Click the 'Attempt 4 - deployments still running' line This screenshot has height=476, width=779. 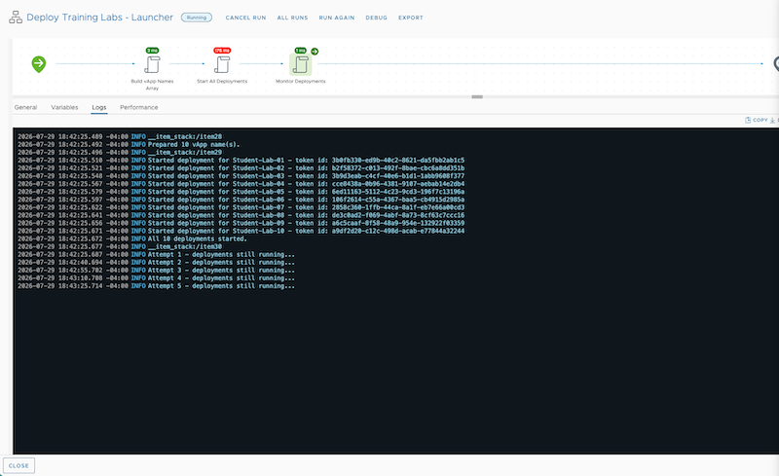point(156,278)
